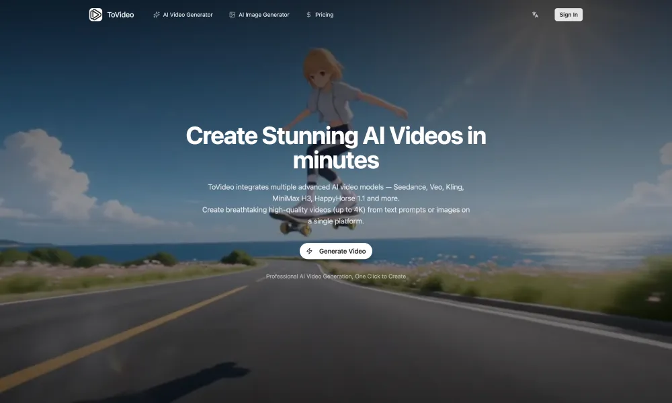Click the line starting 'Create breathtaking high-quality videos'

336,210
